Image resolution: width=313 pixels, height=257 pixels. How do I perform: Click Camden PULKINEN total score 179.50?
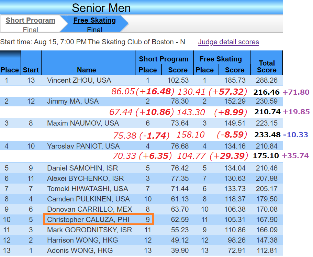pyautogui.click(x=267, y=199)
